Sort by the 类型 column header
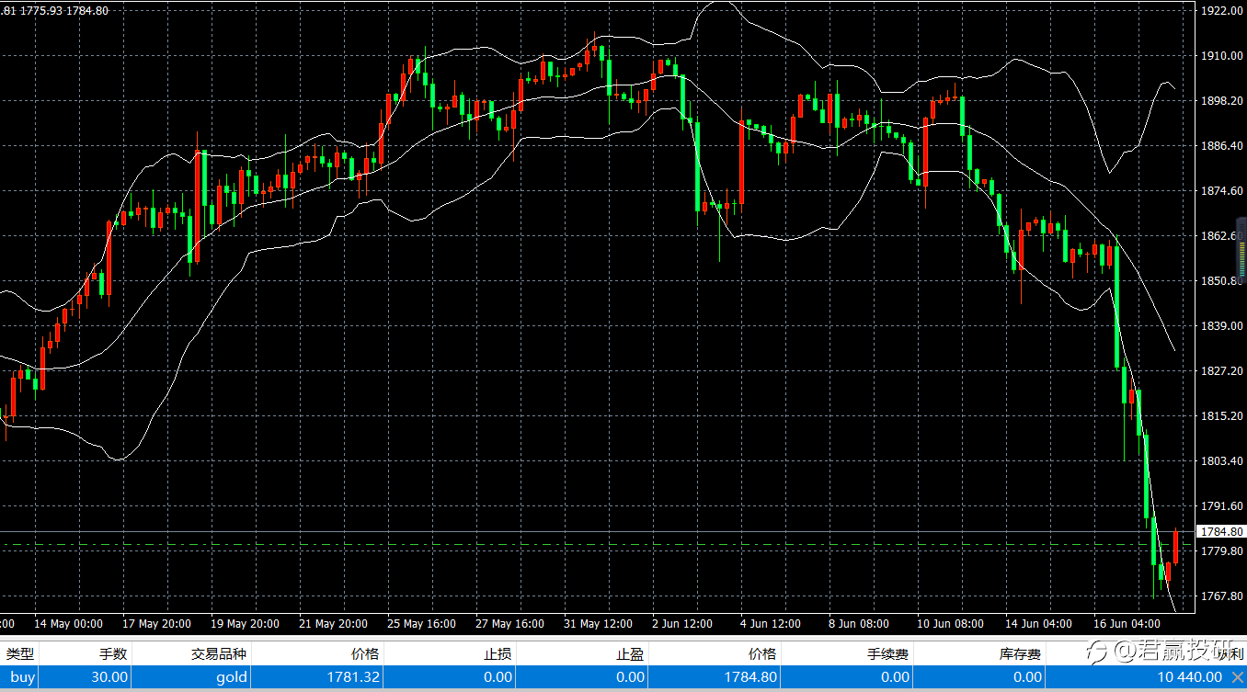Image resolution: width=1247 pixels, height=692 pixels. click(x=20, y=653)
